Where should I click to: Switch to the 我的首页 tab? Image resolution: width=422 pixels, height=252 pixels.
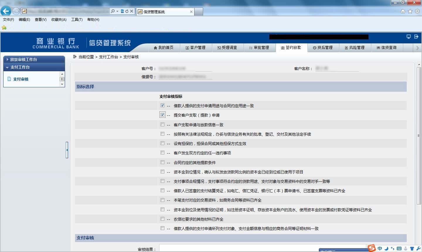tap(164, 47)
